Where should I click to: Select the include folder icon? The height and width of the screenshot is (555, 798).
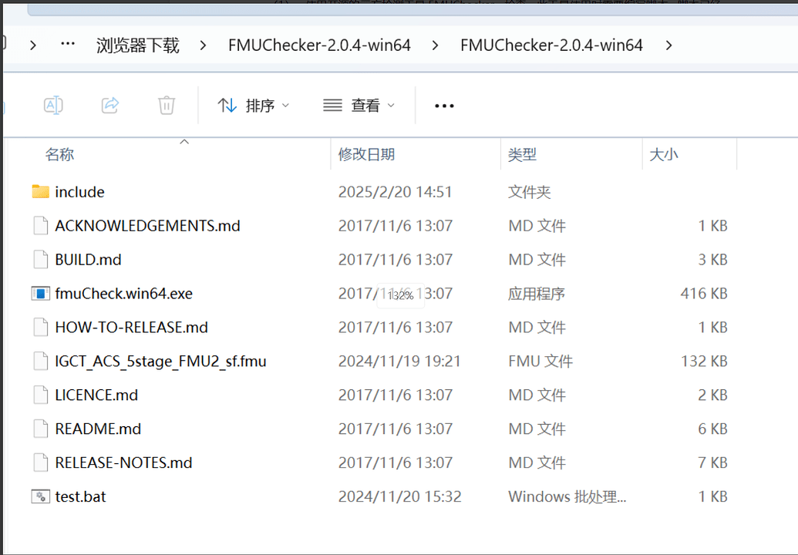[41, 192]
